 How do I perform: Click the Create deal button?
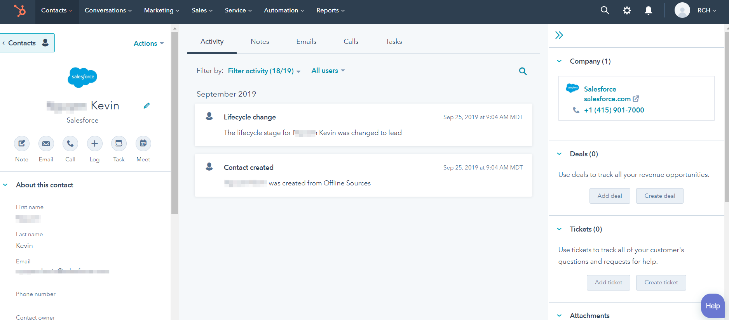point(659,196)
